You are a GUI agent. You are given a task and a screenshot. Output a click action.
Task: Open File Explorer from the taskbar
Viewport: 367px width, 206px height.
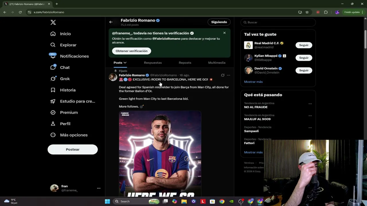click(184, 201)
